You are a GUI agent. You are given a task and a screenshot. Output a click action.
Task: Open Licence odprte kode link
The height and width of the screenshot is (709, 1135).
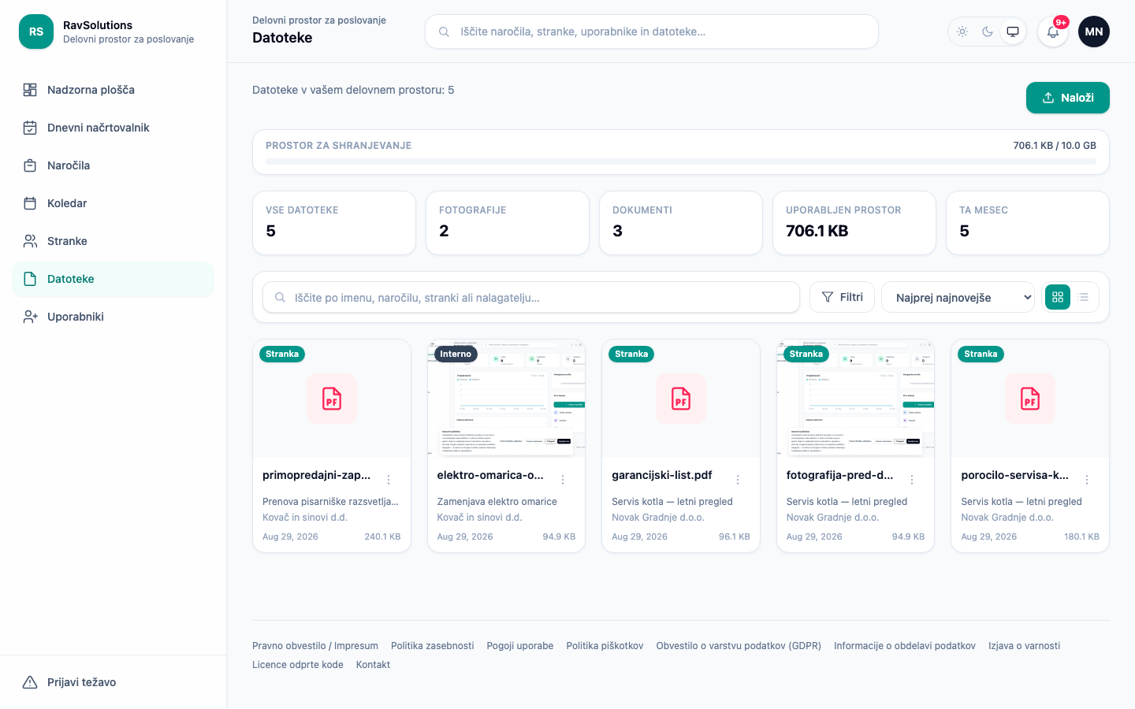click(298, 665)
